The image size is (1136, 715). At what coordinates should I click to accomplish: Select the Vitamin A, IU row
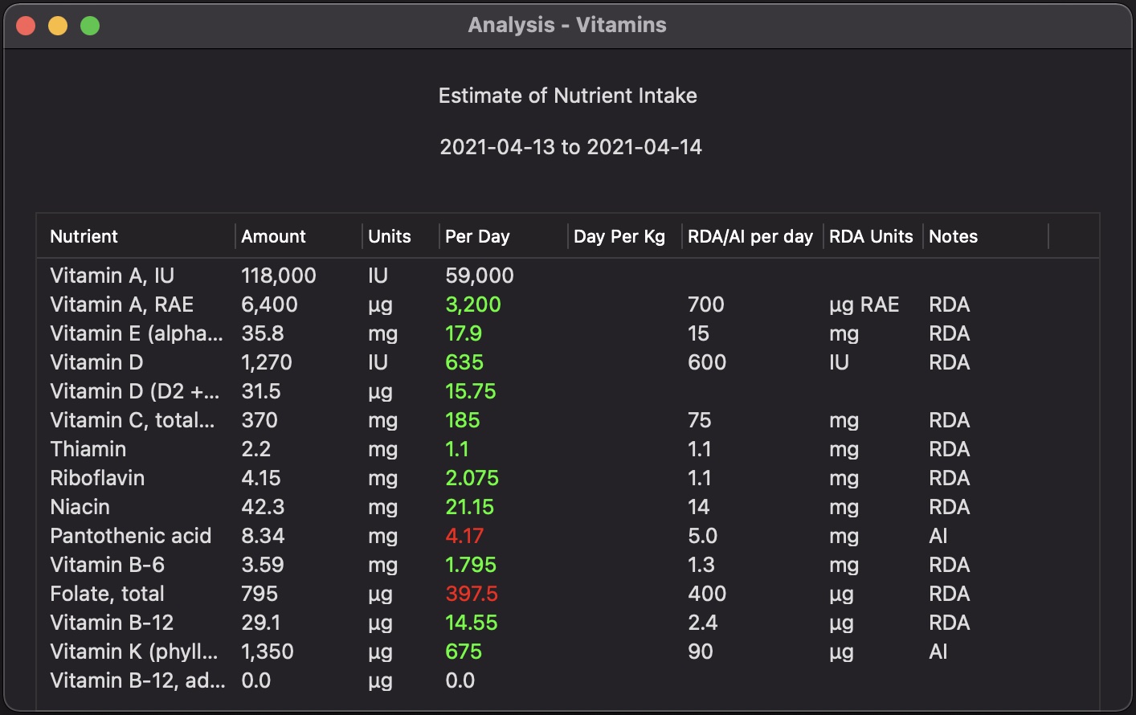[x=112, y=276]
